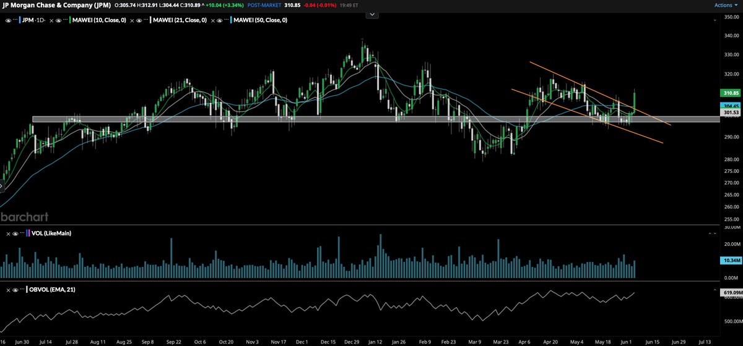Click the 304.45 price axis tag

(731, 106)
